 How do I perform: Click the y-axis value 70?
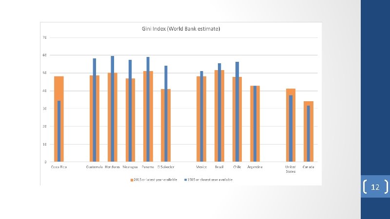click(x=44, y=37)
